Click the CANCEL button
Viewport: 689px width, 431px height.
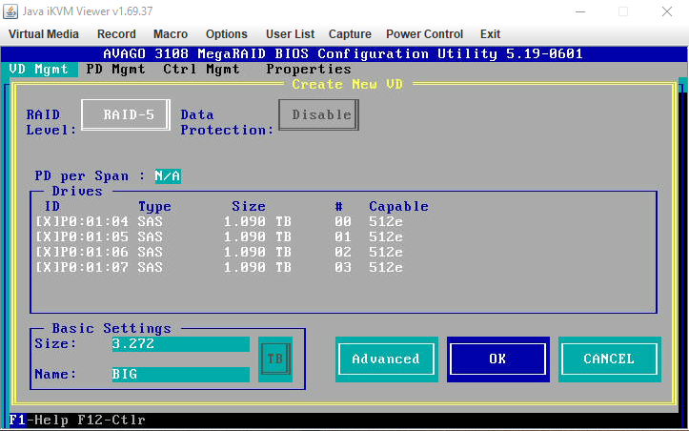(x=610, y=359)
